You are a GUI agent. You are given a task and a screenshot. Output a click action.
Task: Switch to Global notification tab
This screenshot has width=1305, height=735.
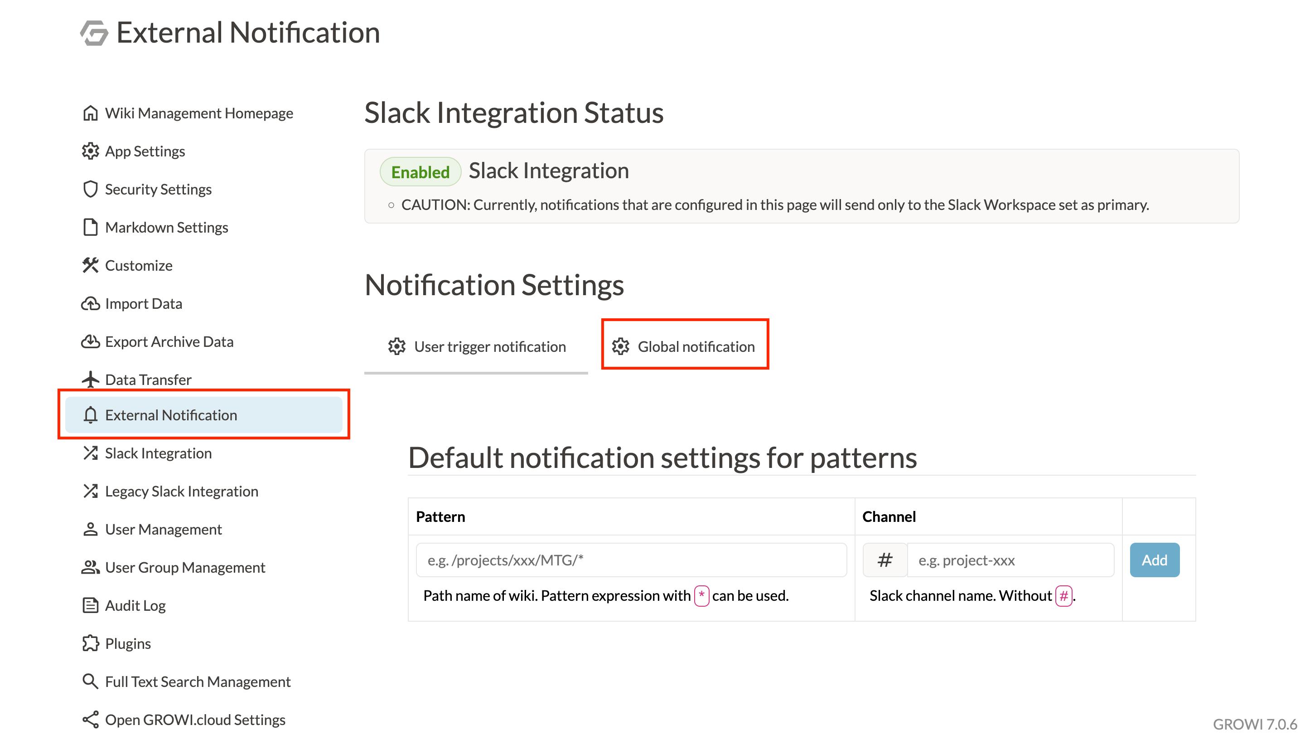point(685,347)
